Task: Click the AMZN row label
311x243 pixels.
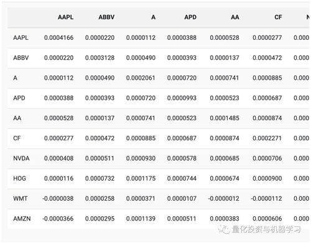Action: pos(22,219)
